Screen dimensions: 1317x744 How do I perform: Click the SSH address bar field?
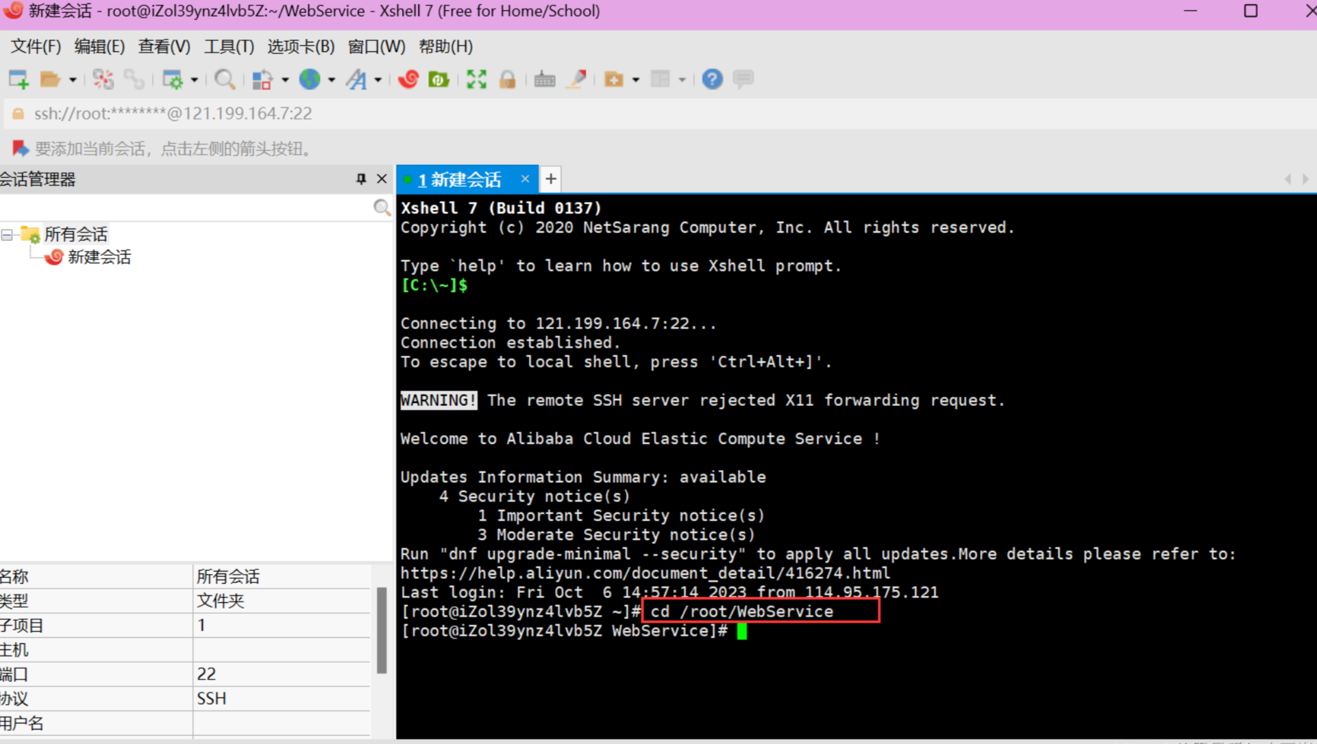[171, 113]
